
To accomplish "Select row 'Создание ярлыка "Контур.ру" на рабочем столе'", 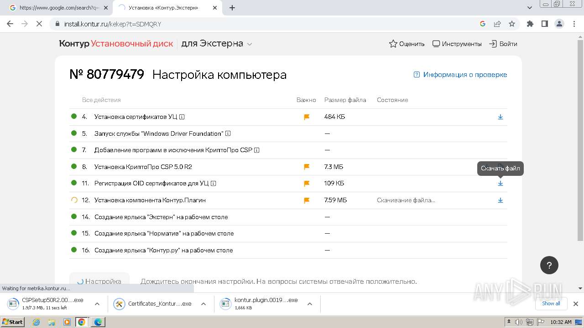I will point(288,250).
